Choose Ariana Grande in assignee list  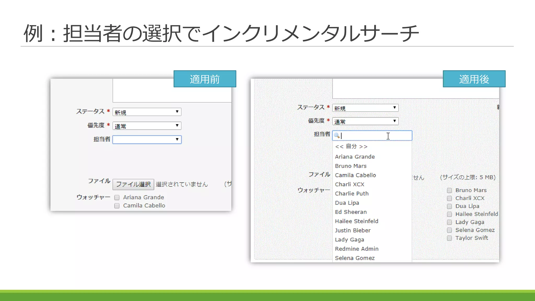point(355,157)
